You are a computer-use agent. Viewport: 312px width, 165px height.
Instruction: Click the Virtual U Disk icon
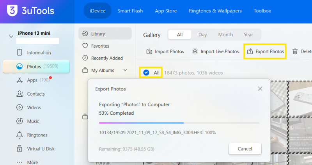pos(19,149)
